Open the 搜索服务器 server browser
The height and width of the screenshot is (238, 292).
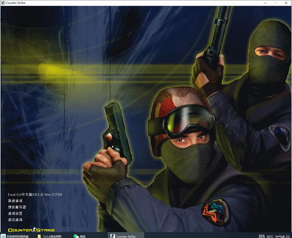17,207
